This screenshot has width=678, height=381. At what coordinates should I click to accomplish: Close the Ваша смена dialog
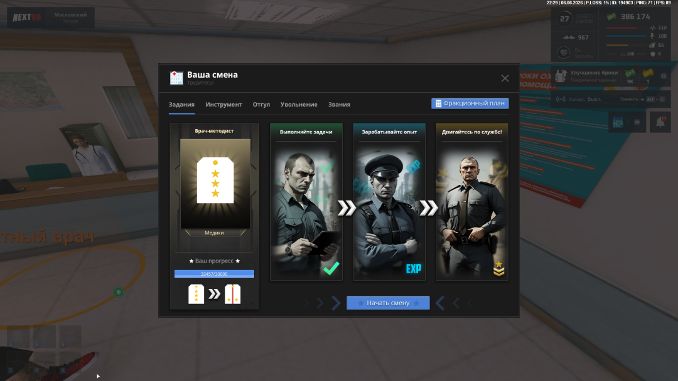pos(505,78)
